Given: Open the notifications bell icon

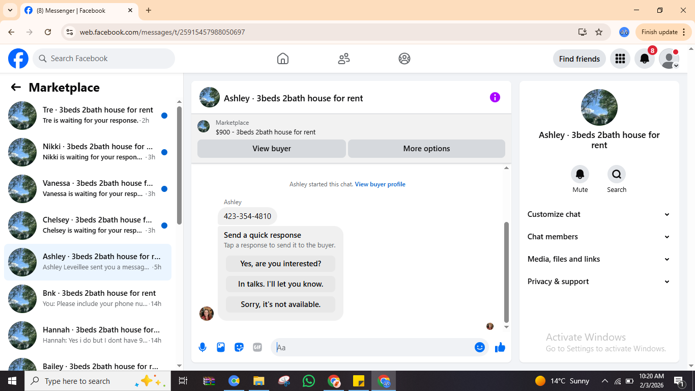Looking at the screenshot, I should pyautogui.click(x=645, y=59).
